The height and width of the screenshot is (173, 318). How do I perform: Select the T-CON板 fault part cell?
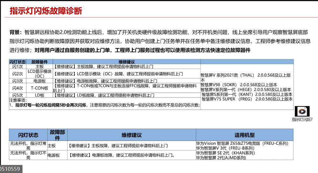(x=39, y=88)
